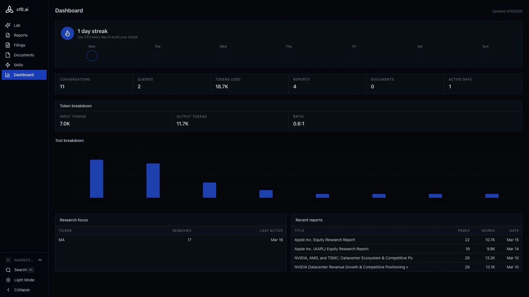Expand the louisle23 account menu chevron

coord(40,260)
